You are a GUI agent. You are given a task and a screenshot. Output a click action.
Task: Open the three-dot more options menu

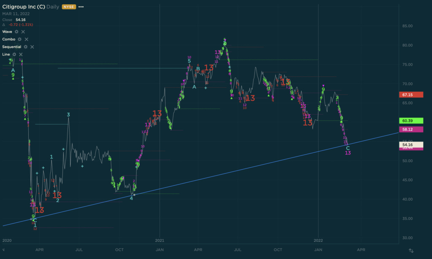81,7
